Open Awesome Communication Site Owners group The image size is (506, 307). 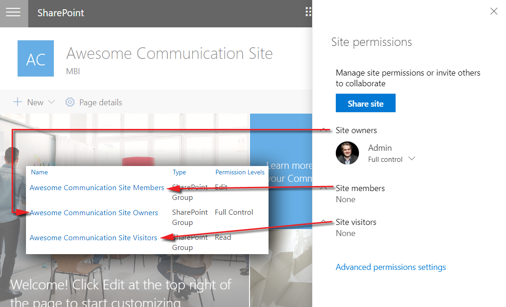pyautogui.click(x=94, y=213)
